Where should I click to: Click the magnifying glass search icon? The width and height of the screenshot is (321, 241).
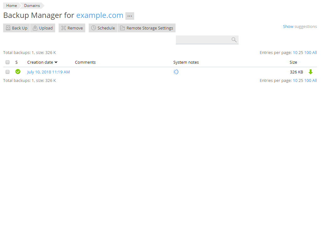tap(234, 40)
